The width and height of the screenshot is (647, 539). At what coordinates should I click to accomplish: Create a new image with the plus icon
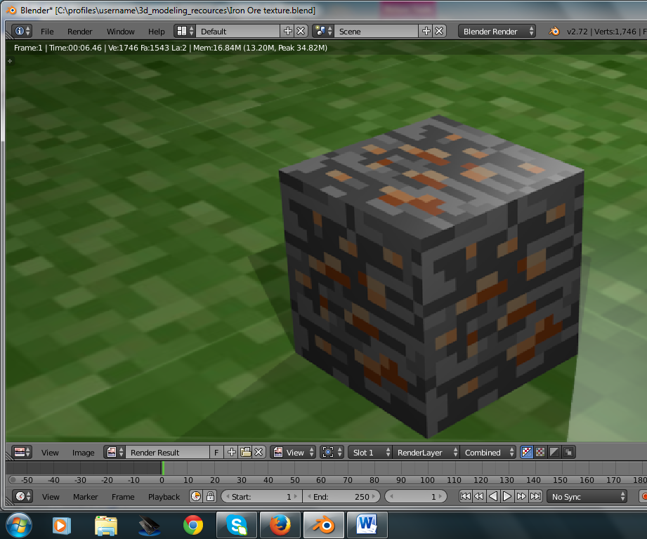coord(230,452)
